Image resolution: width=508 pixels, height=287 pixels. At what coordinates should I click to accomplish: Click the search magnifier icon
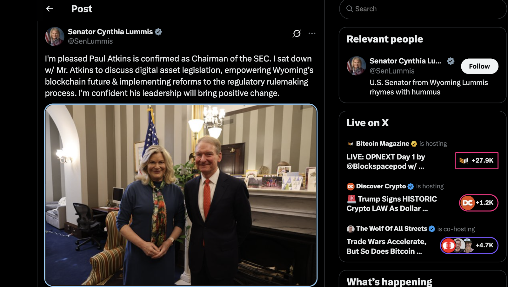[x=350, y=9]
